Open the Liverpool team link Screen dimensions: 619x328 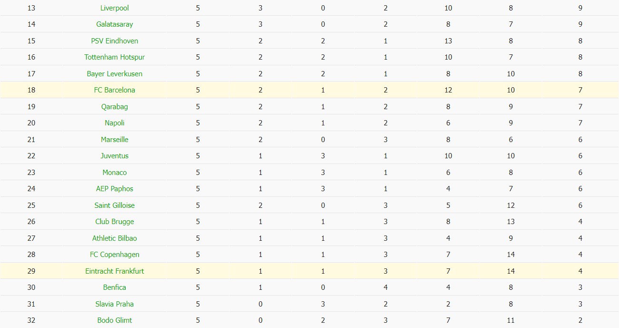pos(115,8)
